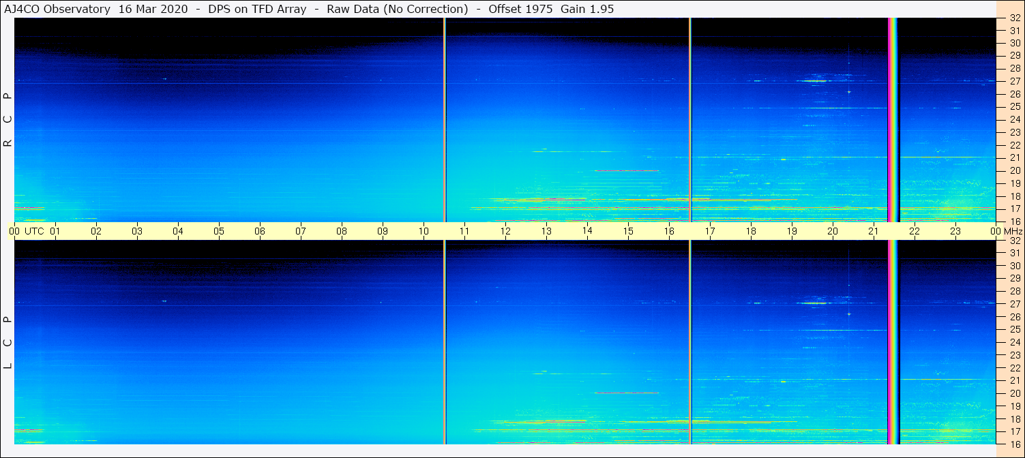Click the 10:30 vertical line in the LCP panel
The image size is (1025, 458).
coord(445,341)
